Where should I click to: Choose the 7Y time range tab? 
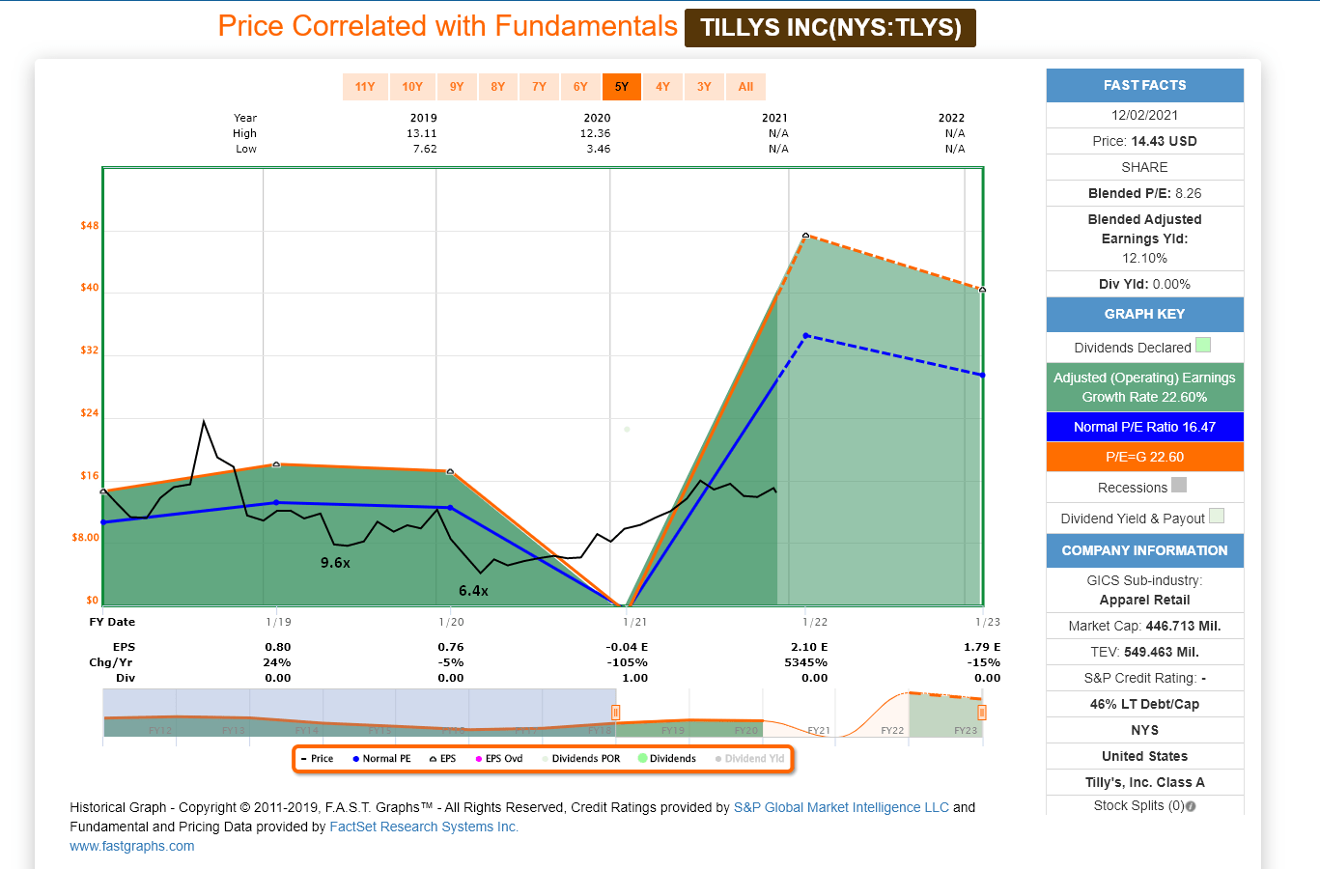(x=539, y=87)
